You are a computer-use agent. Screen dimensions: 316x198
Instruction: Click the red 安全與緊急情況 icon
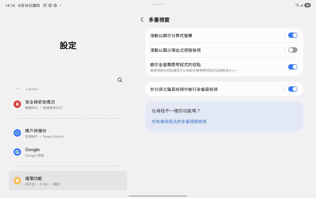[x=17, y=104]
